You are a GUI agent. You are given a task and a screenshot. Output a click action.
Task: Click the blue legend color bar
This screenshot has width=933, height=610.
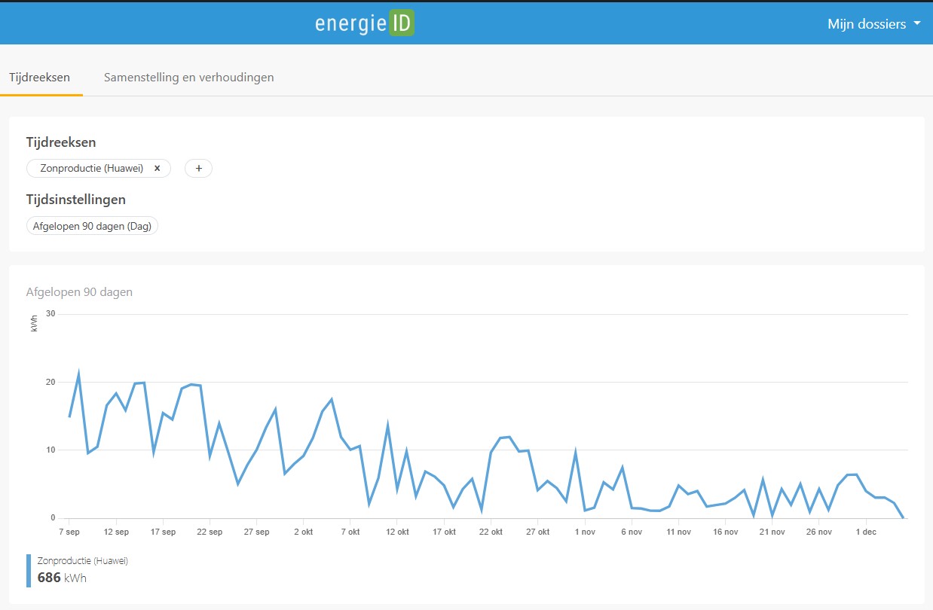(x=29, y=570)
